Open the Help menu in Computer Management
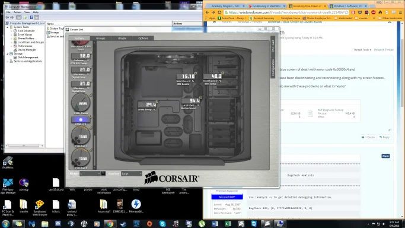This screenshot has width=405, height=228. pos(36,12)
